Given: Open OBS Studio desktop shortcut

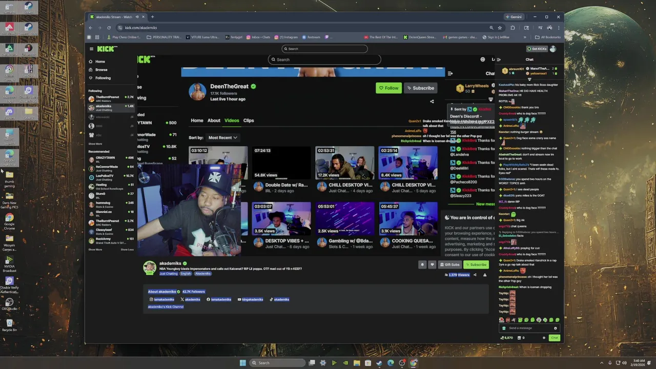Looking at the screenshot, I should pos(9,304).
